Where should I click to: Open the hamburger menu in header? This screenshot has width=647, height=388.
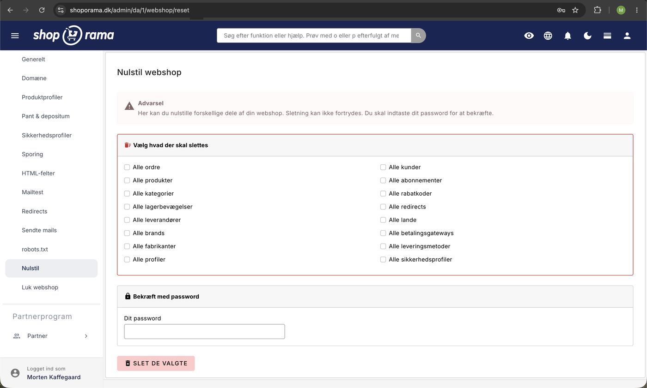[x=15, y=36]
